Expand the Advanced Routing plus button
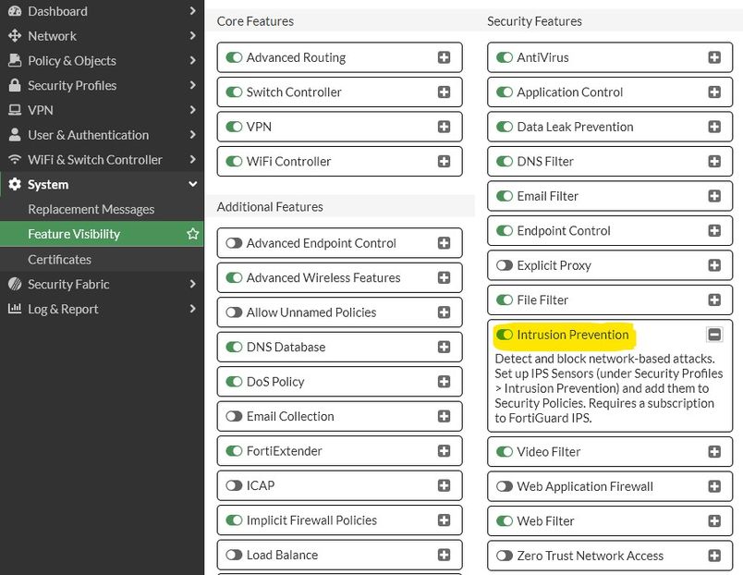Image resolution: width=743 pixels, height=575 pixels. pyautogui.click(x=444, y=57)
